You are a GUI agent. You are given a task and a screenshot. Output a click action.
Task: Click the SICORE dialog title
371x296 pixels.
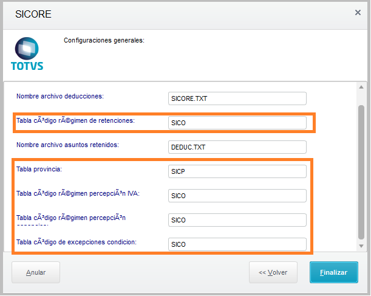coord(33,14)
